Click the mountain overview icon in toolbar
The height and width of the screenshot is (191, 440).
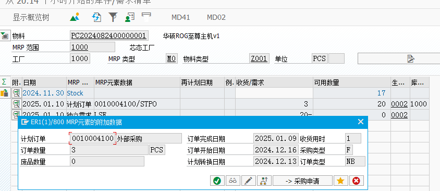(x=75, y=17)
